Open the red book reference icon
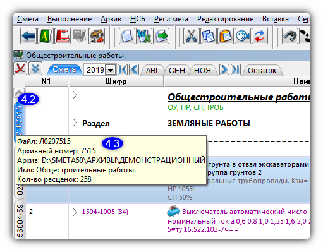 coord(63,36)
